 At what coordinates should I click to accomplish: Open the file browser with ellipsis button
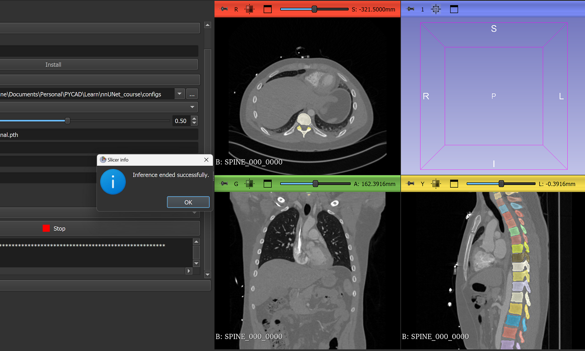click(x=192, y=94)
